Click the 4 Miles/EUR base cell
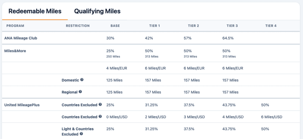 point(117,68)
